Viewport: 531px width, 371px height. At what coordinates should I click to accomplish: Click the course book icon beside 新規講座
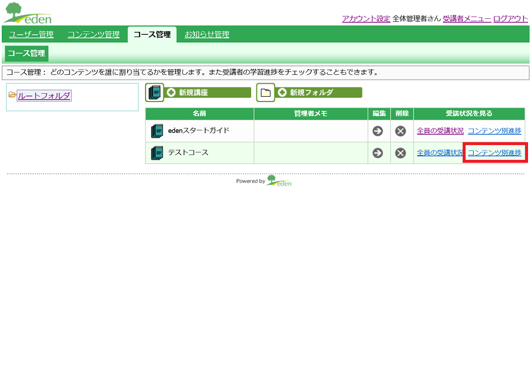[155, 93]
